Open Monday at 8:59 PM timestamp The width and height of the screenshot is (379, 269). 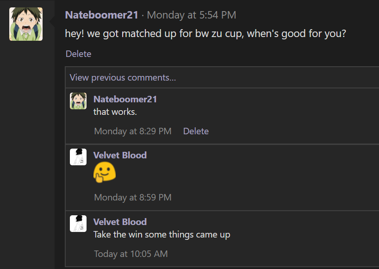[x=133, y=197]
